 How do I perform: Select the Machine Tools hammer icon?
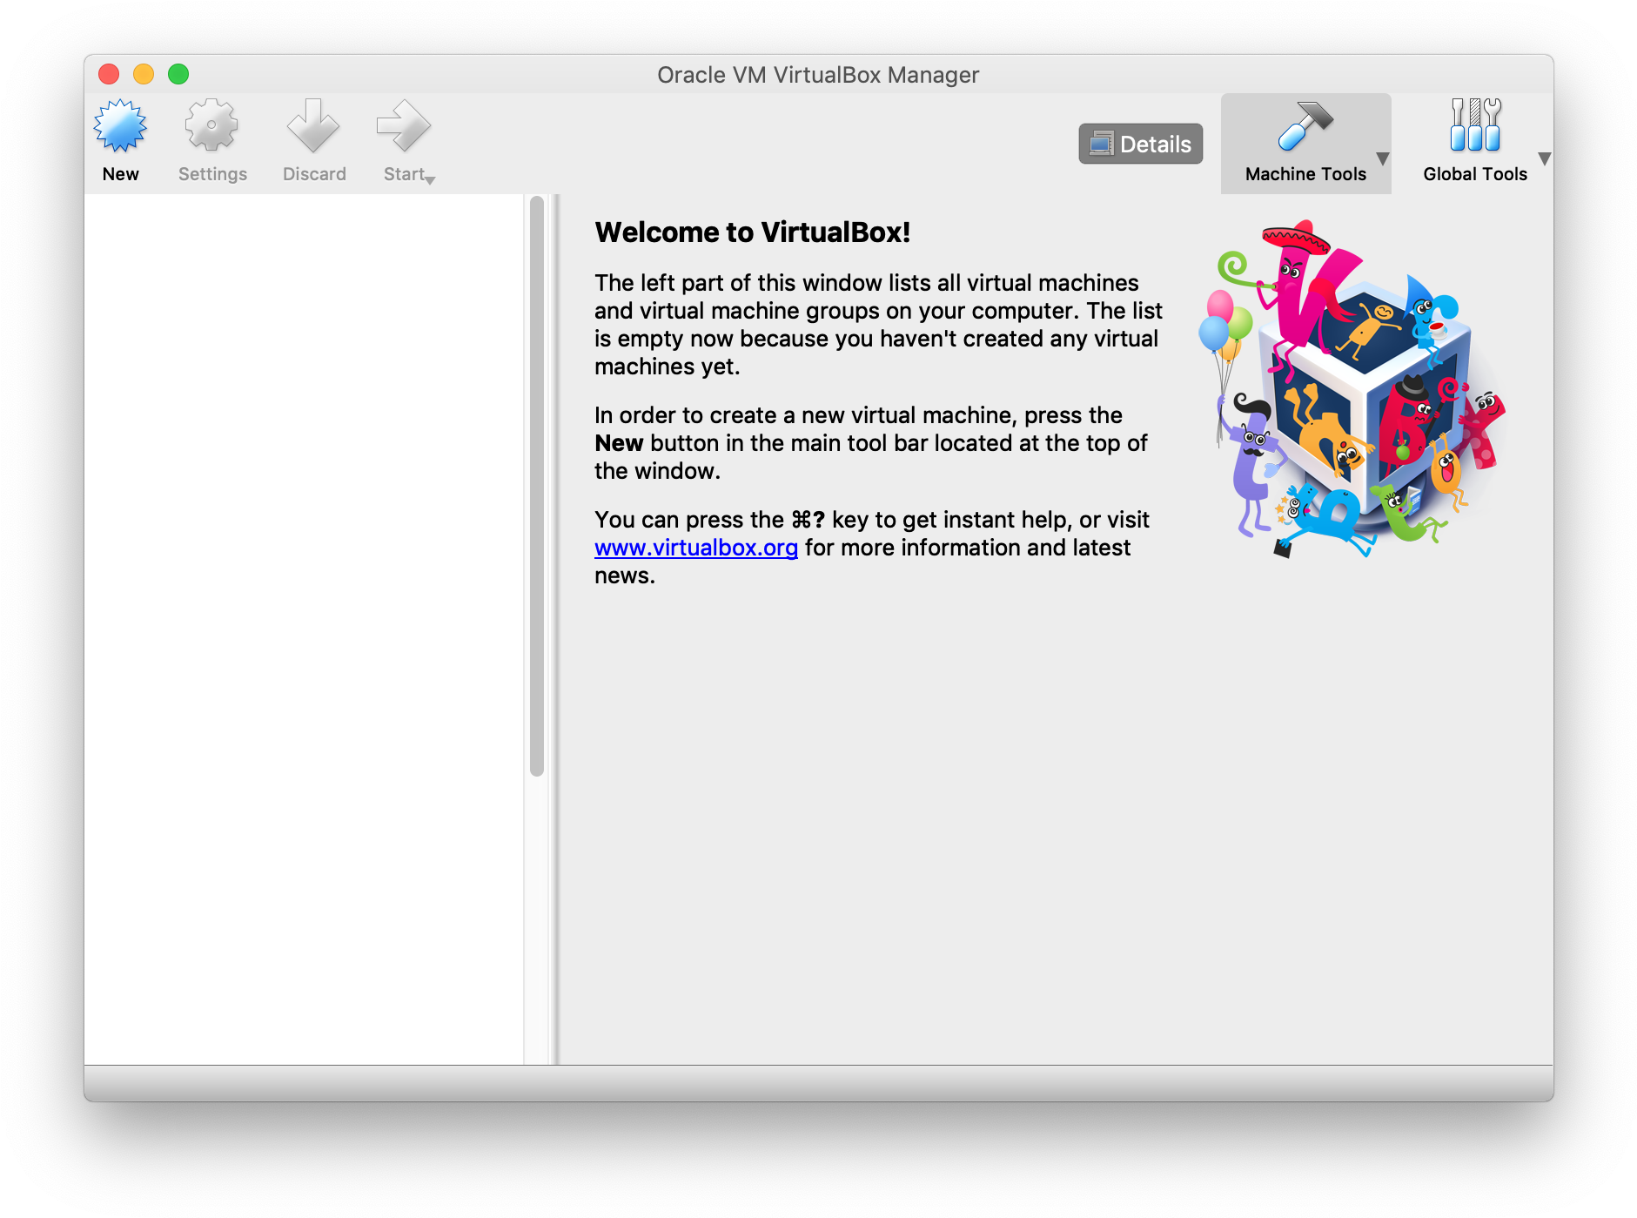click(x=1305, y=126)
